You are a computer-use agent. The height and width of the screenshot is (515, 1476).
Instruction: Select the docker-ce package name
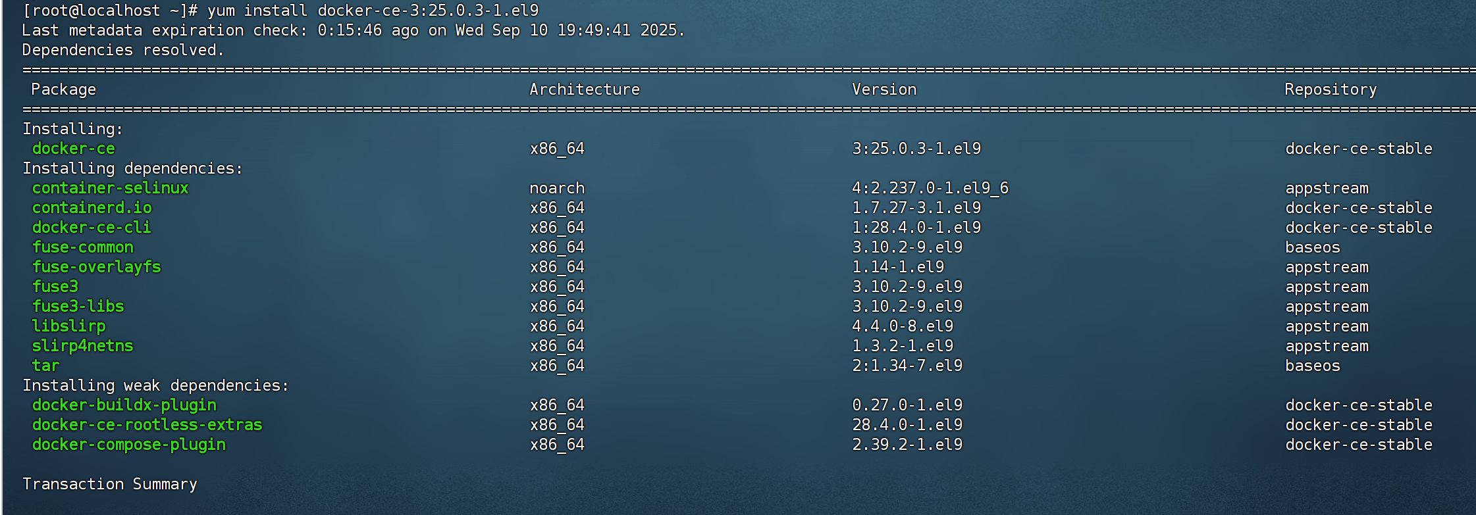[74, 149]
